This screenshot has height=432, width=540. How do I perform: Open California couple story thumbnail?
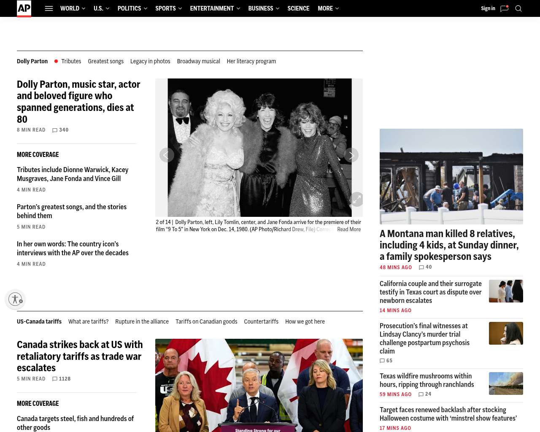click(506, 291)
